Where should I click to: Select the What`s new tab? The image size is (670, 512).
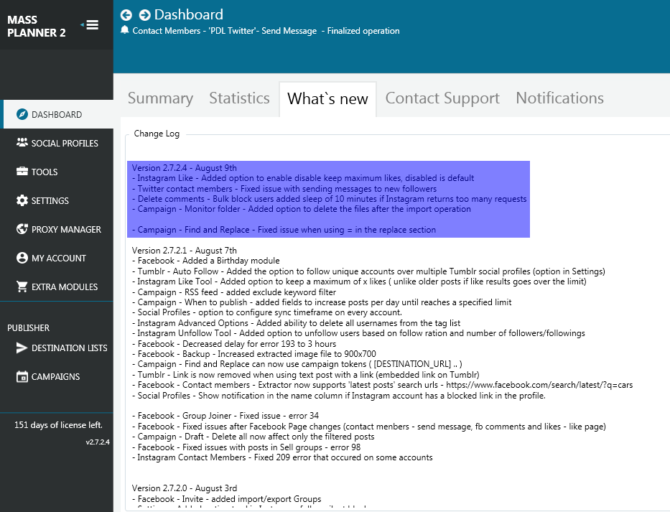(327, 99)
